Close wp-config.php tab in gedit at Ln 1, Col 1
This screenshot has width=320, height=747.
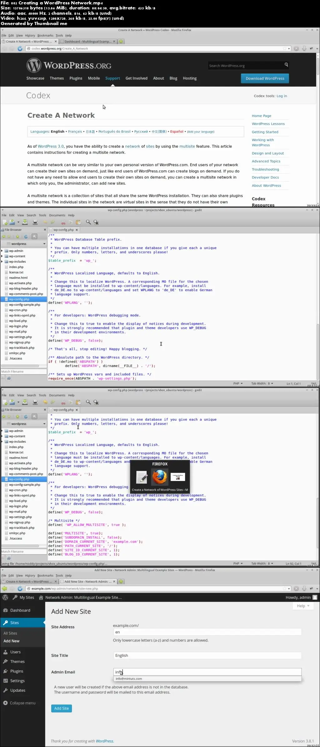pyautogui.click(x=77, y=230)
